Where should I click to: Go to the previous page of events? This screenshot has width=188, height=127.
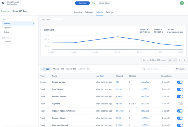click(175, 60)
